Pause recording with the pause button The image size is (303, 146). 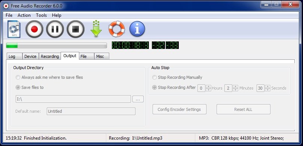click(55, 29)
